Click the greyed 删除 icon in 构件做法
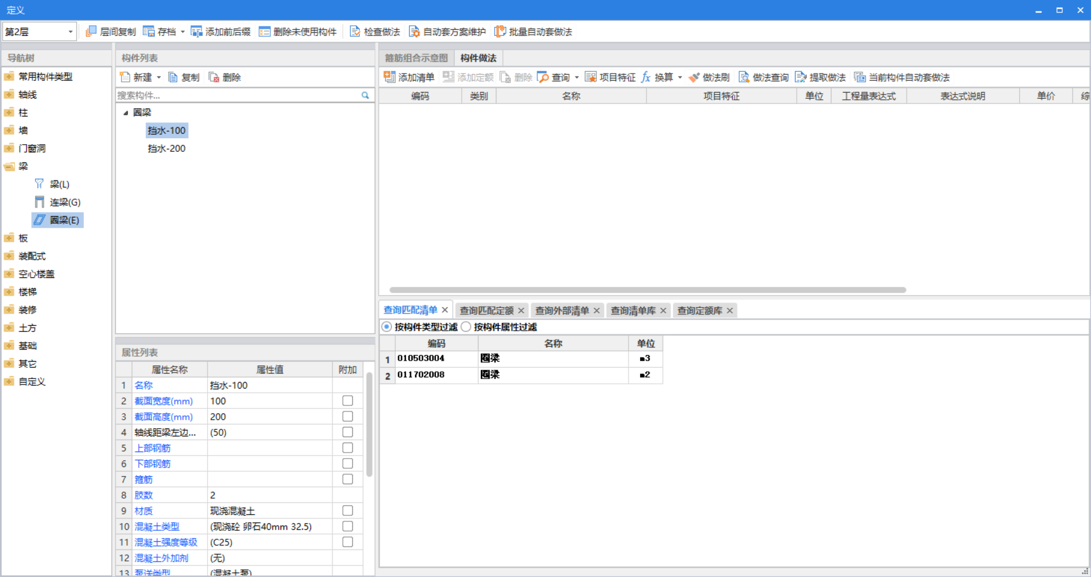 (505, 77)
